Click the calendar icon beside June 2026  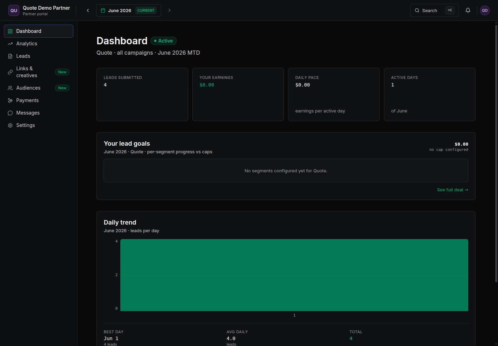(x=103, y=10)
